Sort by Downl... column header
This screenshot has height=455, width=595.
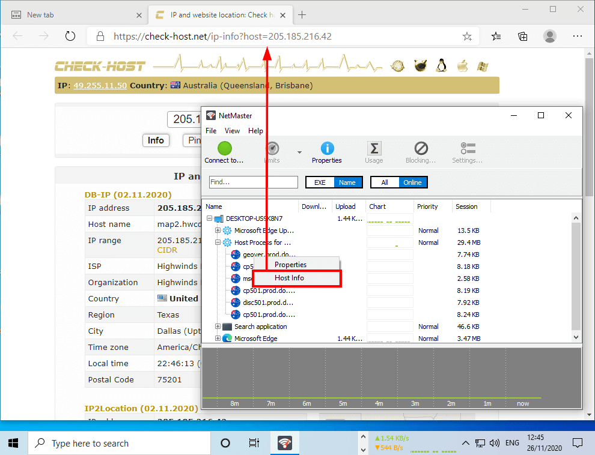[315, 206]
